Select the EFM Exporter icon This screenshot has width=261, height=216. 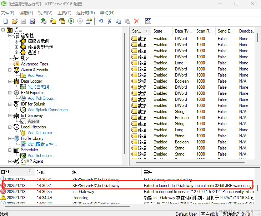[16, 93]
